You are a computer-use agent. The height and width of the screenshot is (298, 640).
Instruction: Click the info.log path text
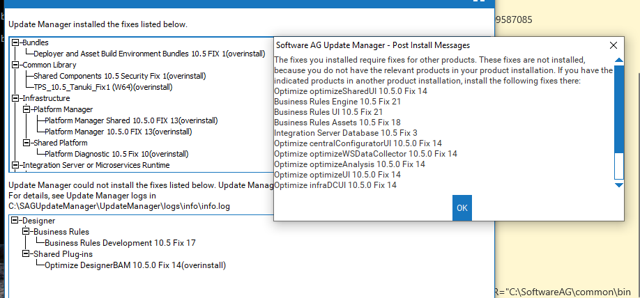pos(119,206)
